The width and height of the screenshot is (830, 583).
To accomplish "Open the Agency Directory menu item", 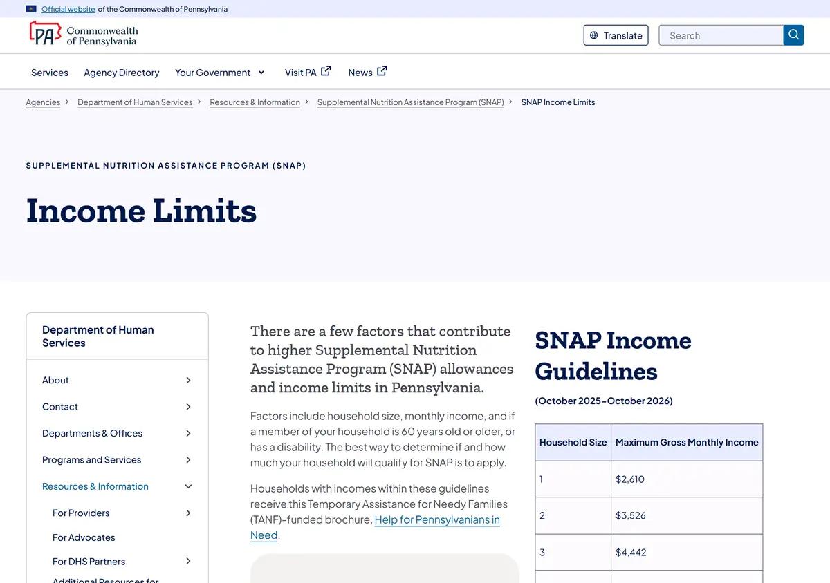I will [x=122, y=73].
